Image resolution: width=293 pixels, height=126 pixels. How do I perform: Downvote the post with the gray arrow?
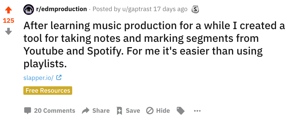8,31
